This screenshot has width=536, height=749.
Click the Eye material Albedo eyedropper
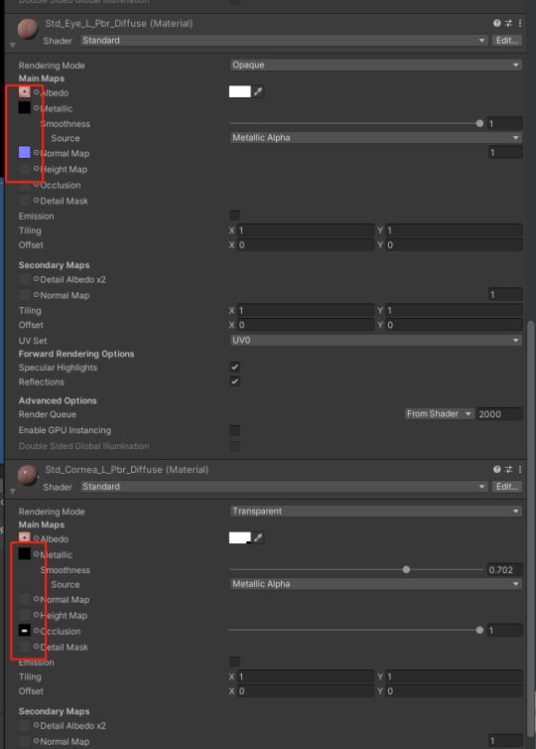point(258,91)
